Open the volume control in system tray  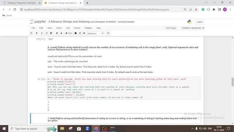tap(205, 129)
